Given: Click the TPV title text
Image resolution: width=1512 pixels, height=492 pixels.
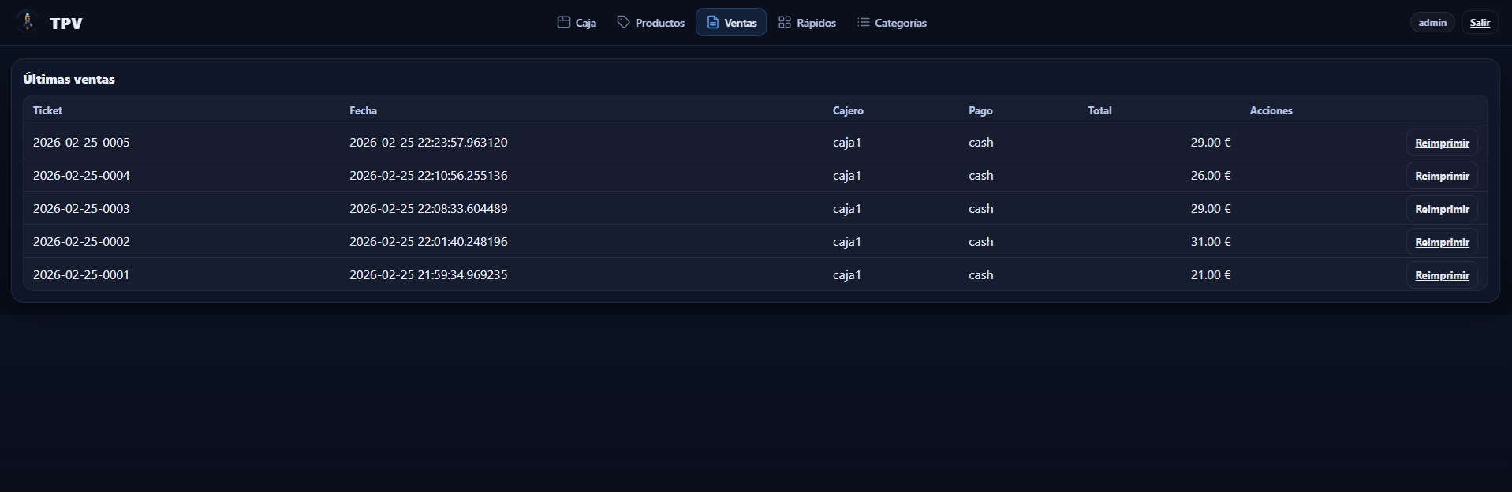Looking at the screenshot, I should [66, 23].
